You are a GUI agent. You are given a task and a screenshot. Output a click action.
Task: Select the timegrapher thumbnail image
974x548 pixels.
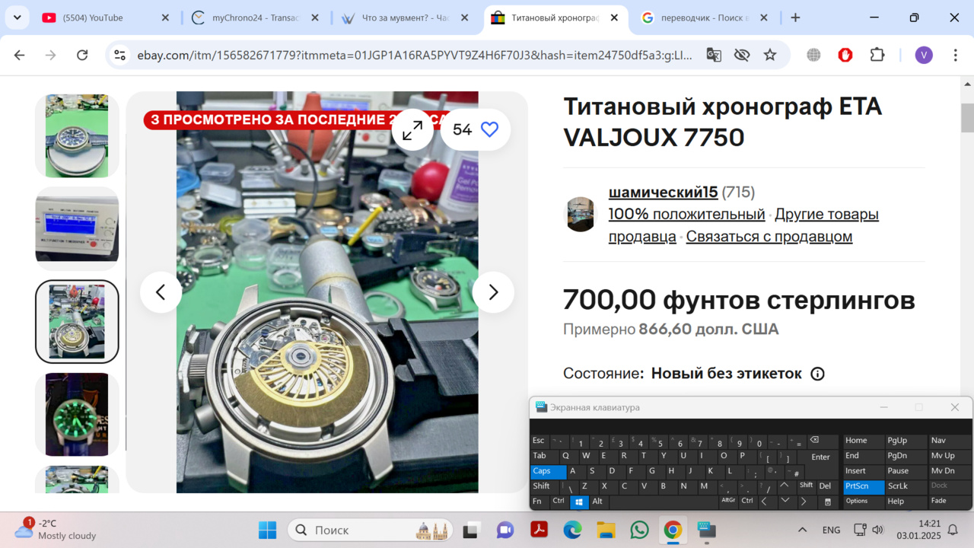[x=77, y=228]
